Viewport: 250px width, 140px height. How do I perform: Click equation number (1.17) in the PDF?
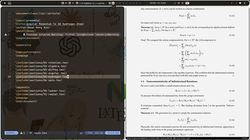[x=232, y=135]
